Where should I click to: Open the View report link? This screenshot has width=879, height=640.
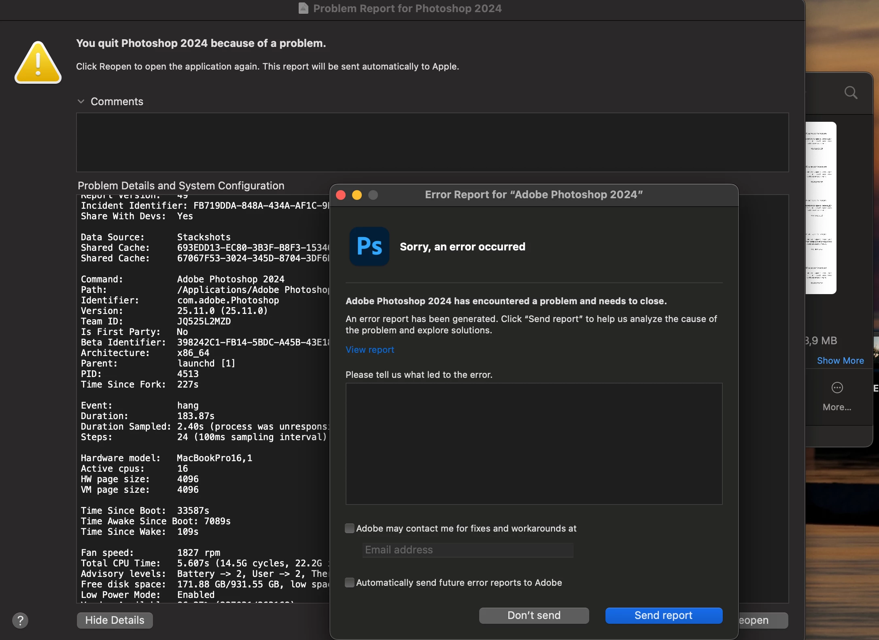[369, 350]
